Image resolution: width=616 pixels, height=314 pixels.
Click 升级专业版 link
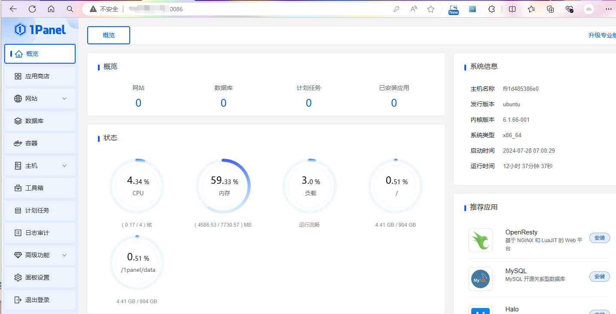tap(602, 35)
